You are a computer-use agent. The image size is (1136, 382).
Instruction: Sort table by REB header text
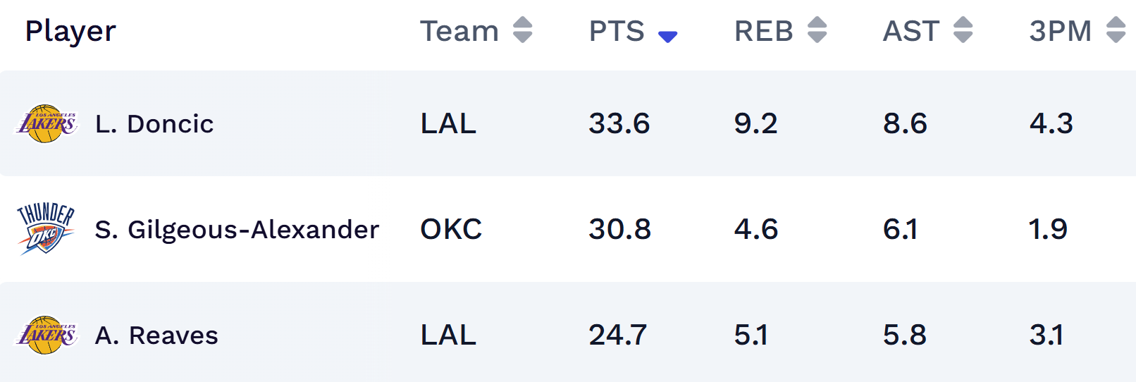point(763,31)
